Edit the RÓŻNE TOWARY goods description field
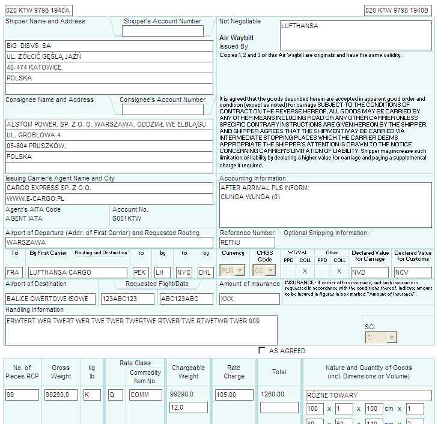This screenshot has height=424, width=438. coord(369,395)
